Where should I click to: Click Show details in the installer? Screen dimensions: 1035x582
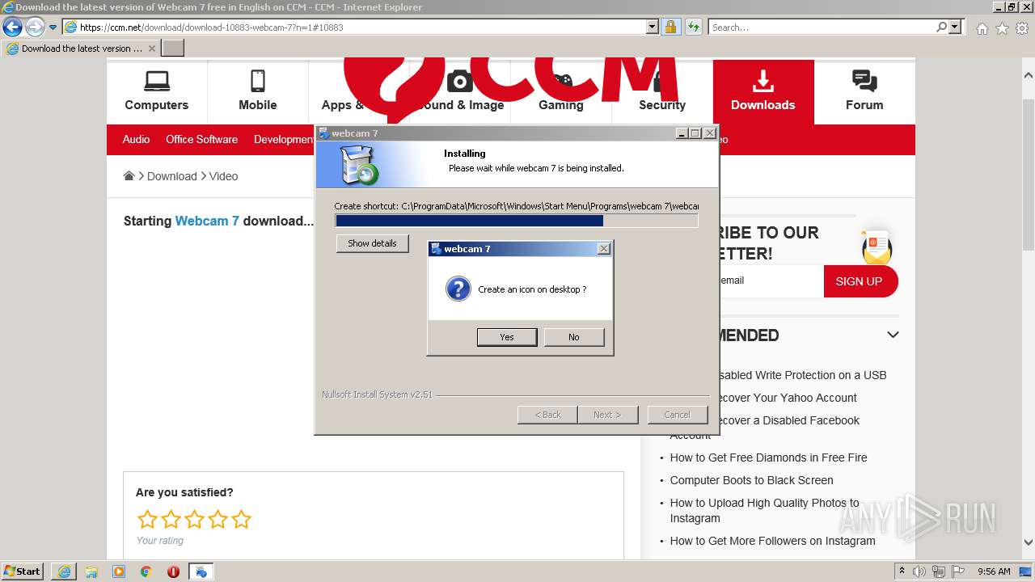[x=372, y=243]
